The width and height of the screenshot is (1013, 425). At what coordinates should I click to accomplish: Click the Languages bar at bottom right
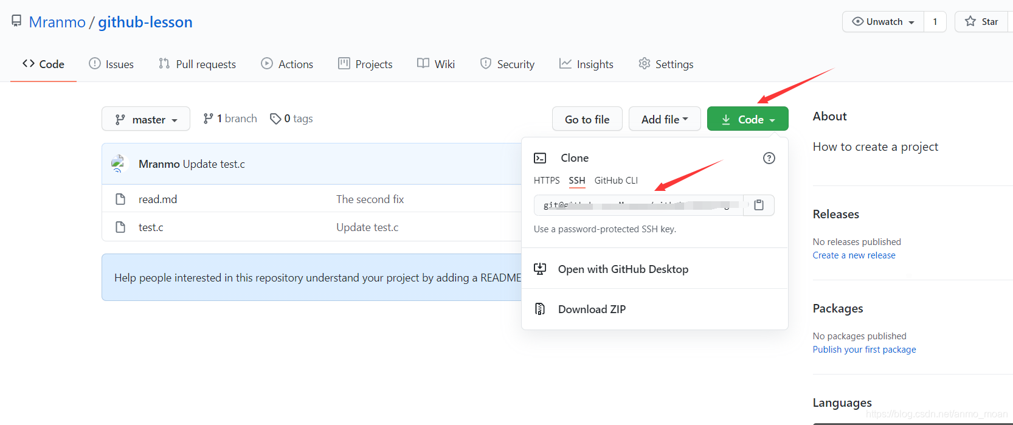[x=913, y=423]
